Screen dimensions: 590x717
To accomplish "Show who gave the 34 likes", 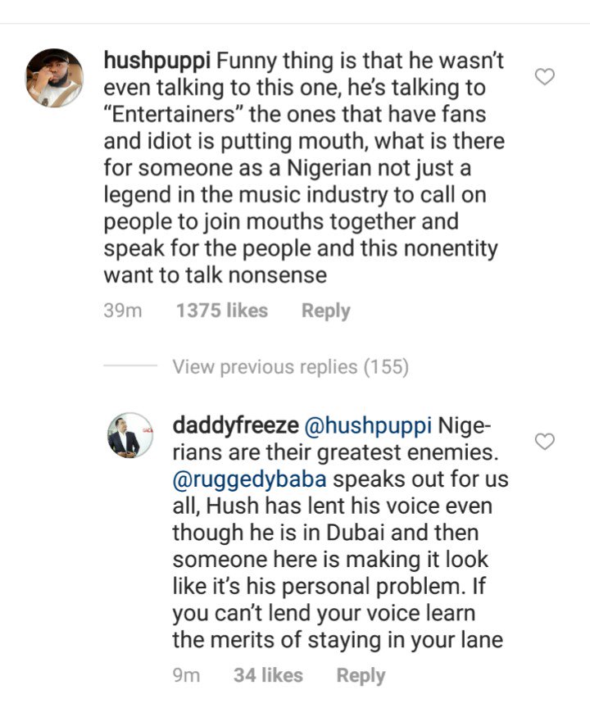I will [x=268, y=676].
